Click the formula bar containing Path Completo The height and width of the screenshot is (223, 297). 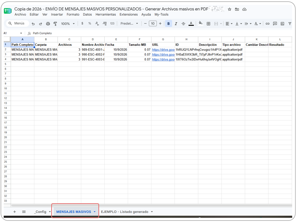click(x=161, y=33)
